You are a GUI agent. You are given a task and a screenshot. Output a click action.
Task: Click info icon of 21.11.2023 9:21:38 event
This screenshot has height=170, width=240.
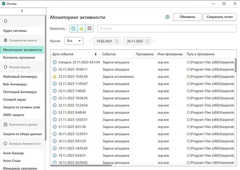point(55,127)
